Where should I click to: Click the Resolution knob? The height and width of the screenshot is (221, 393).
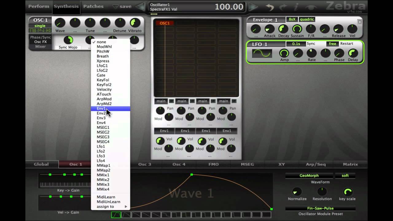pos(322,192)
